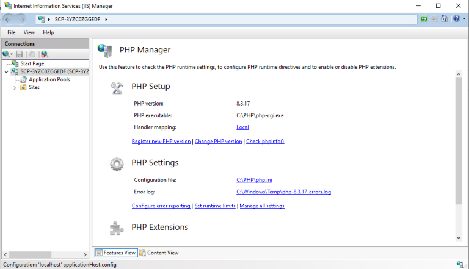Image resolution: width=469 pixels, height=269 pixels.
Task: Click SCP-3YZC0ZGGEDF in the address bar
Action: (x=78, y=19)
